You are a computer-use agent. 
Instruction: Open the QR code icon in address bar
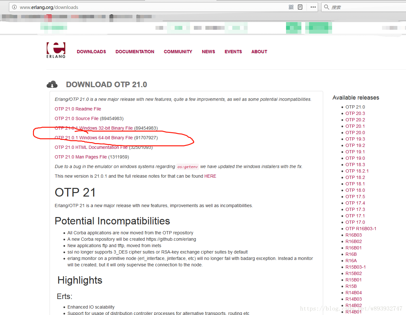coord(291,7)
